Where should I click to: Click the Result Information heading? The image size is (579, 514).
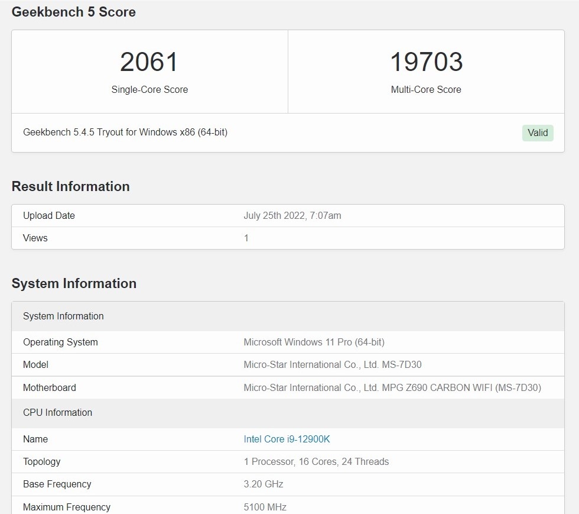[70, 186]
